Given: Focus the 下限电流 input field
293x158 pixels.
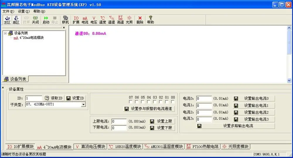Looking at the screenshot, I should 119,128.
